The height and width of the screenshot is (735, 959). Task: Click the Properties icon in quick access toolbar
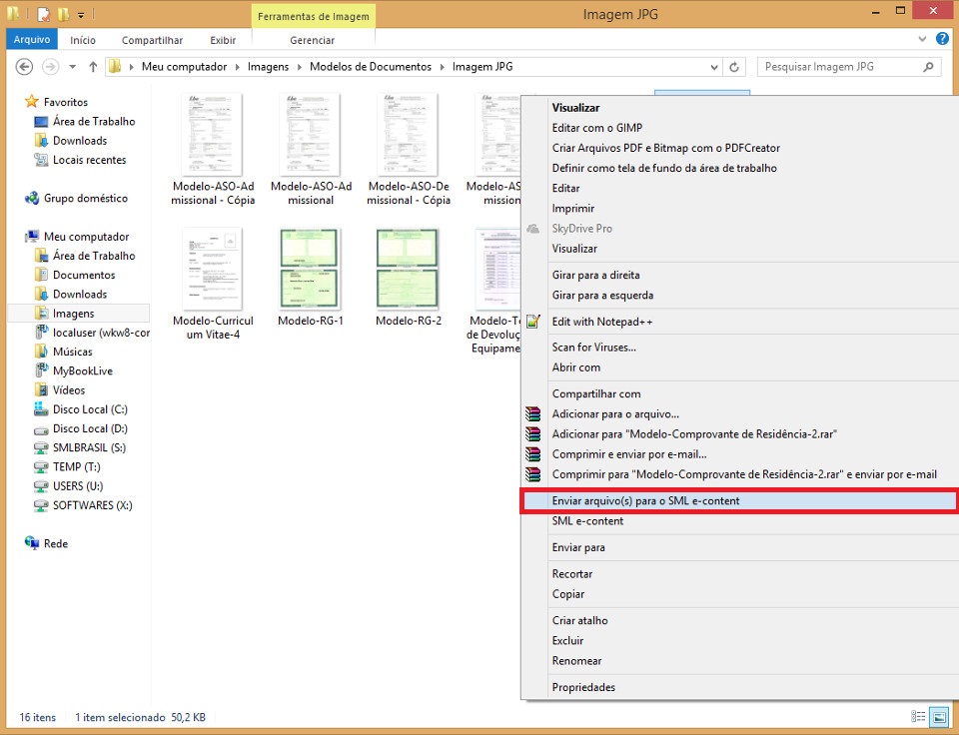43,15
